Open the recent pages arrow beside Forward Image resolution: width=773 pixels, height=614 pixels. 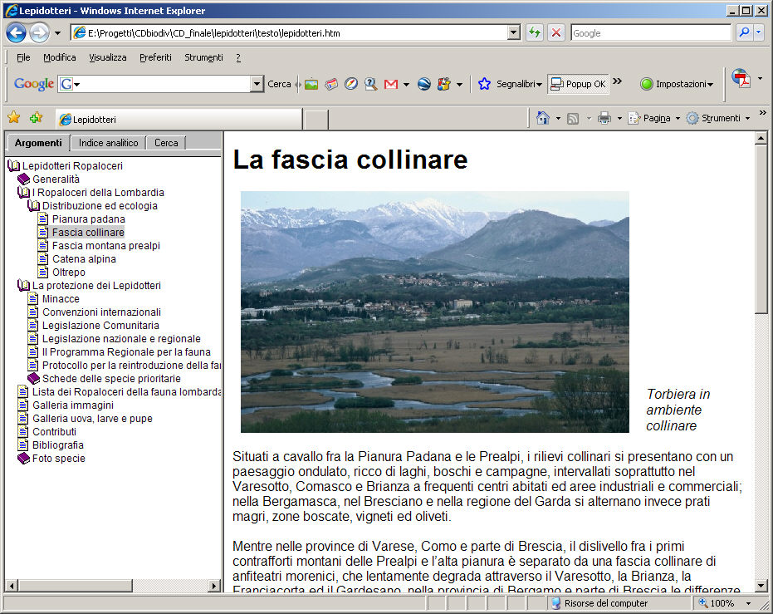(x=57, y=33)
